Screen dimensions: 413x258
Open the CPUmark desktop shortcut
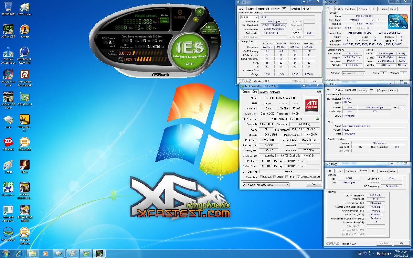pyautogui.click(x=8, y=144)
